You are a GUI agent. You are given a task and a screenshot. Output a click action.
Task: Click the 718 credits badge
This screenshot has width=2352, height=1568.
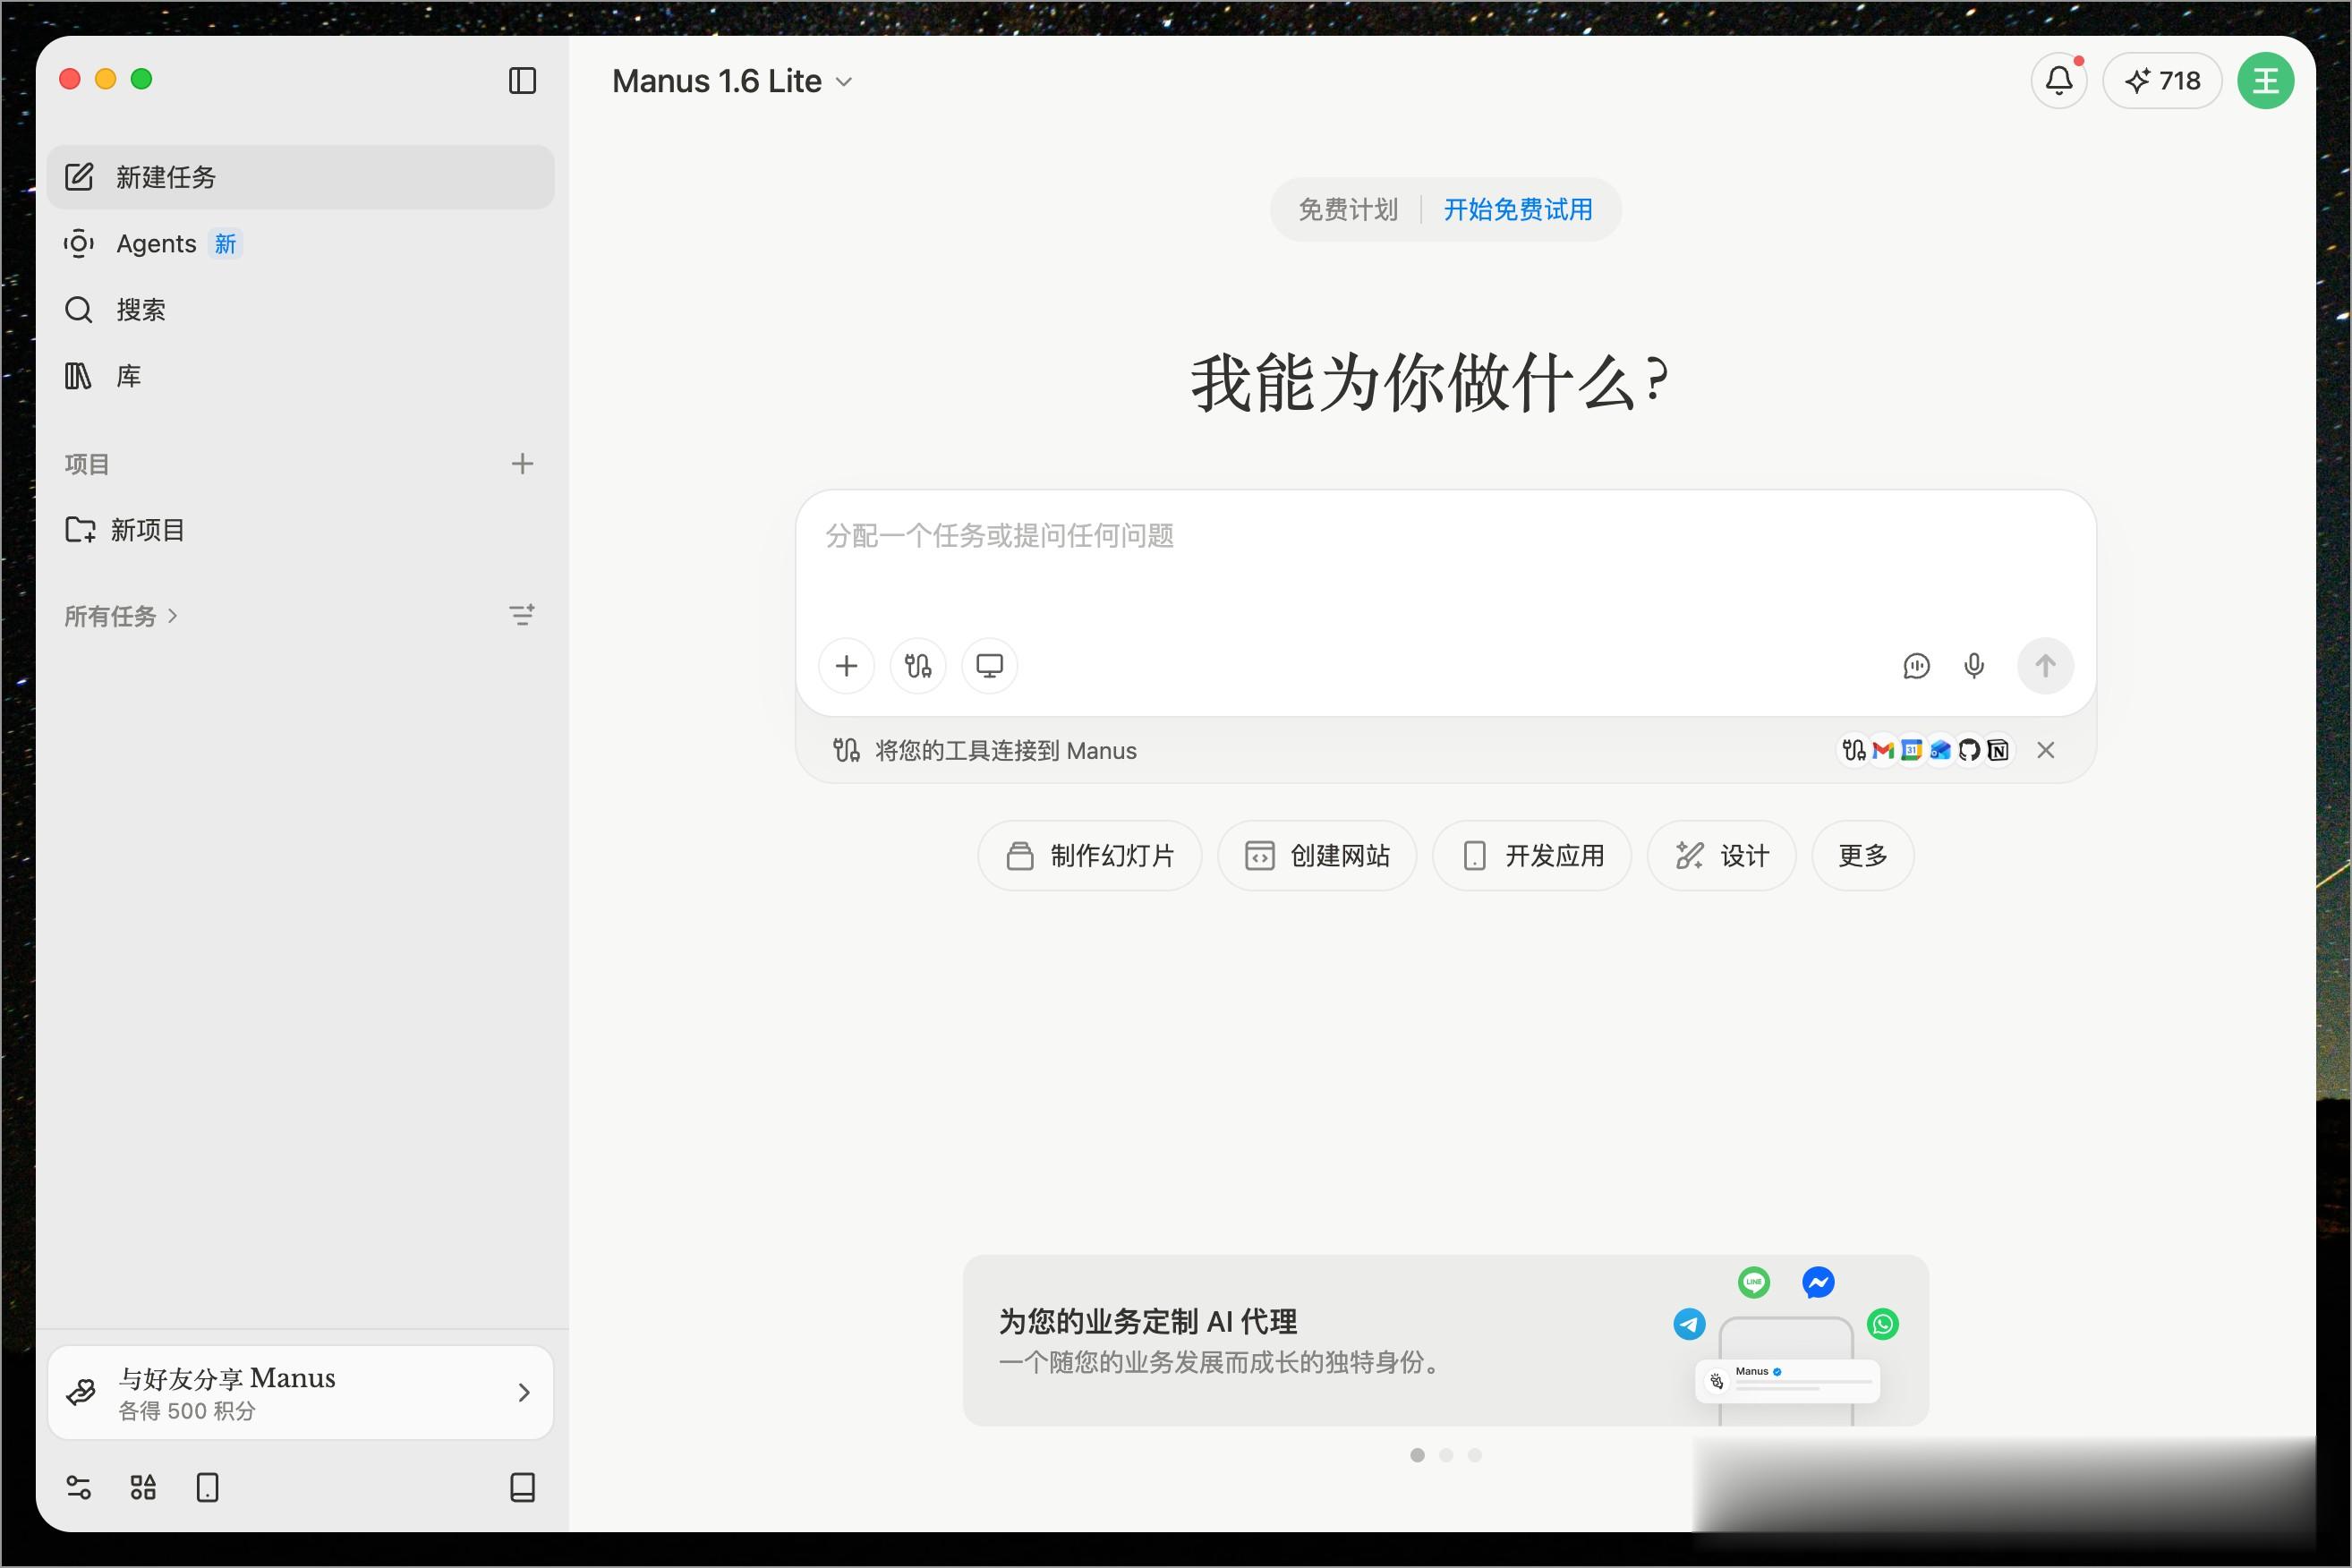click(2161, 81)
